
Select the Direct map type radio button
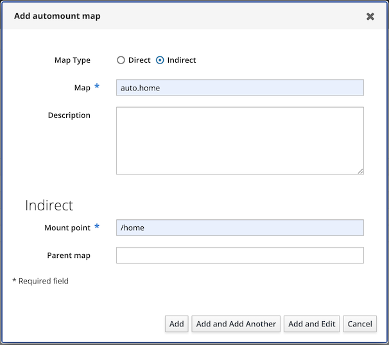[121, 60]
